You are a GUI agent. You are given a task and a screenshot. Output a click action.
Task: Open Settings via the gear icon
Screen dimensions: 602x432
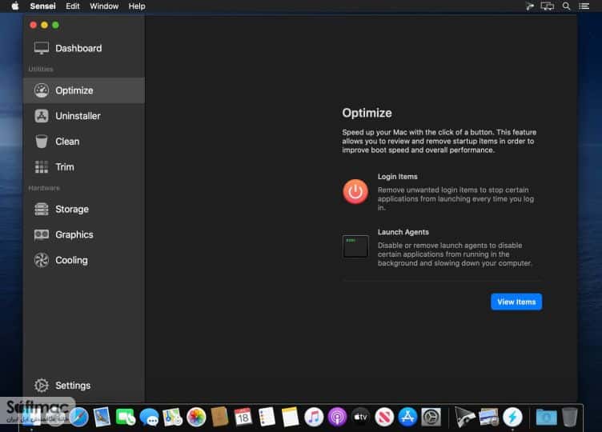[42, 385]
